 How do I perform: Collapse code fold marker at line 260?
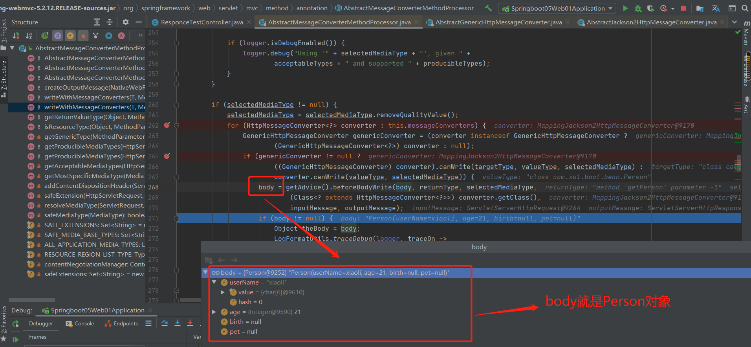pyautogui.click(x=177, y=105)
